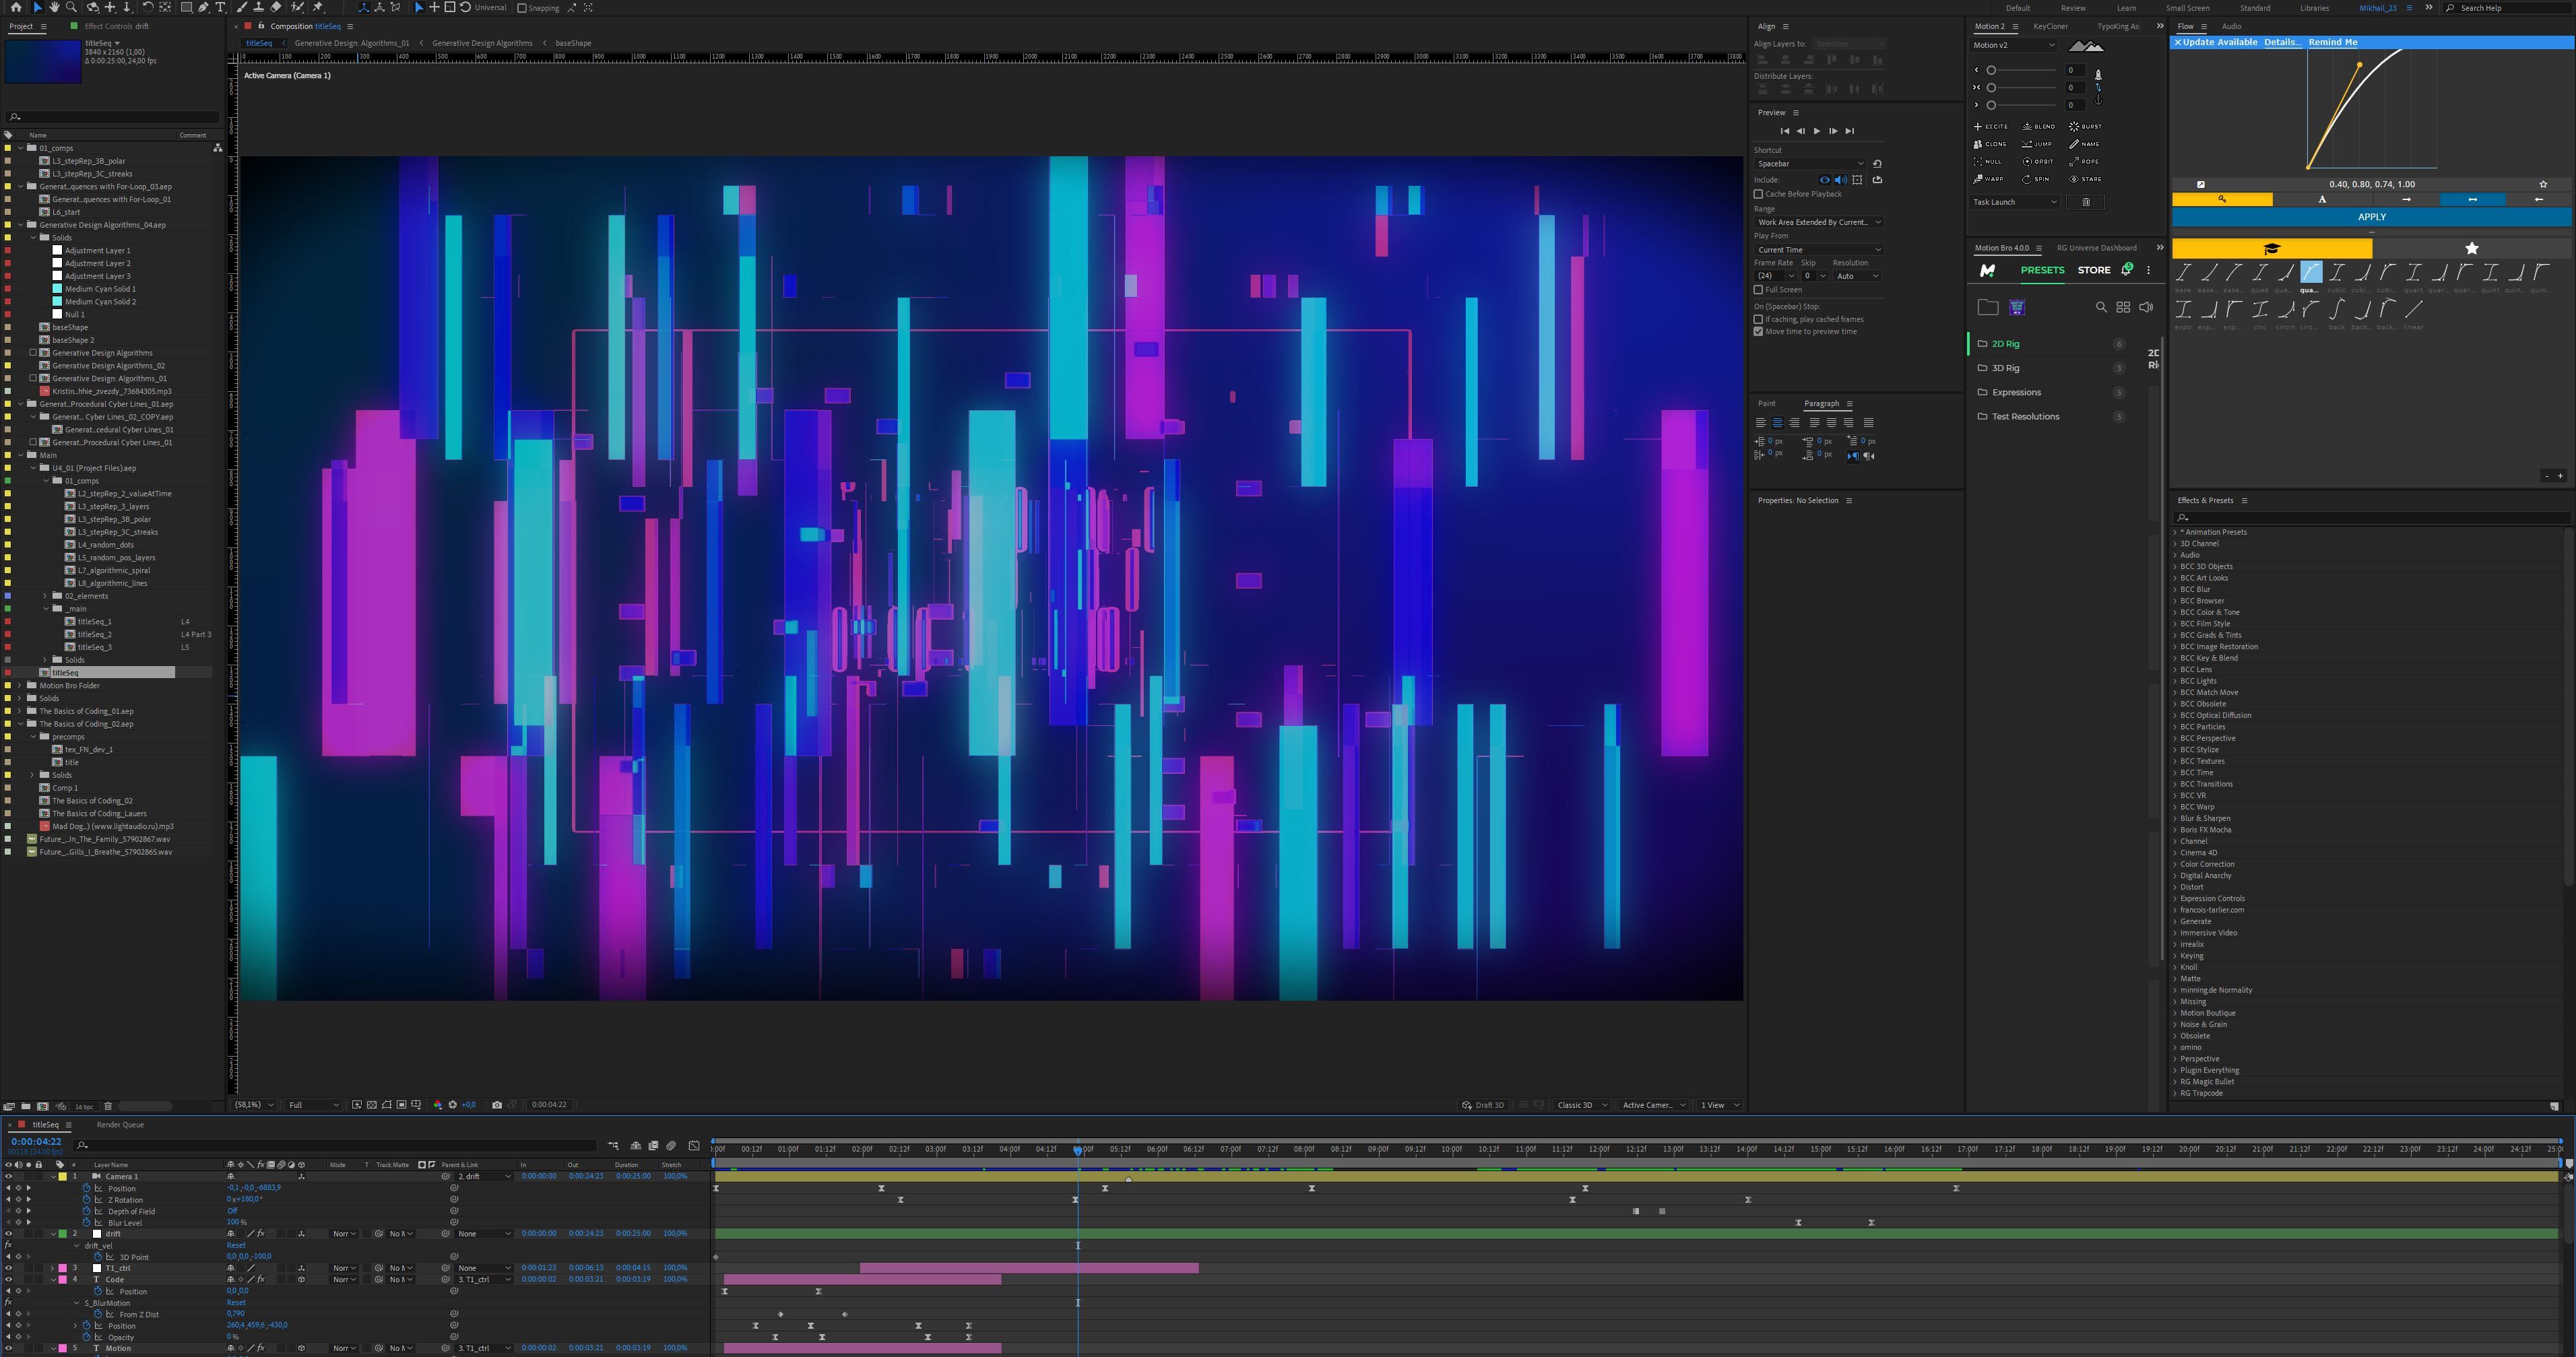
Task: Click the ORBIT button in Motion 2
Action: pyautogui.click(x=2038, y=161)
